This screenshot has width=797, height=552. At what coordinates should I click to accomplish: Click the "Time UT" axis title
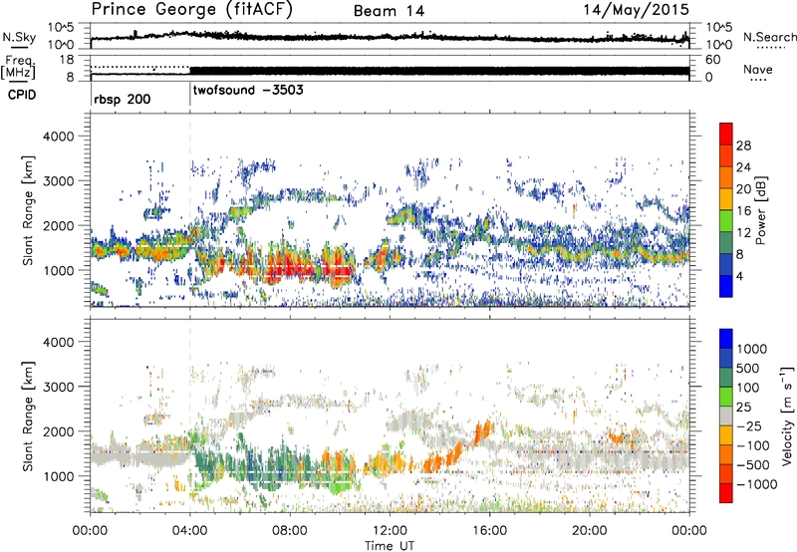390,546
